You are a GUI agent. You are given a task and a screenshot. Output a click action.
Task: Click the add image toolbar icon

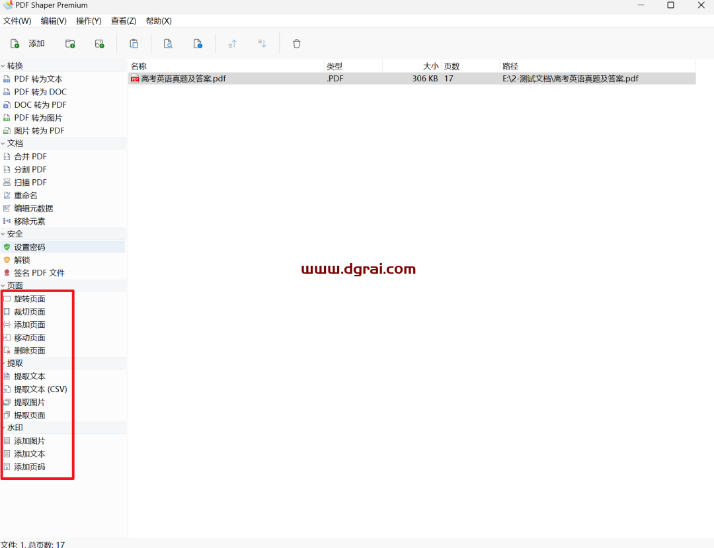point(99,44)
